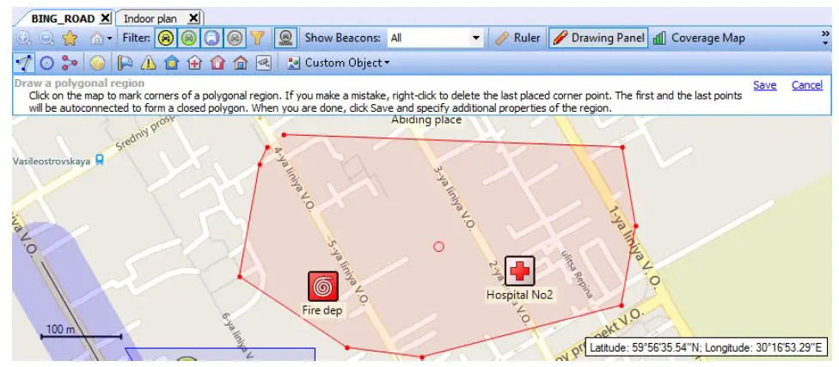Viewport: 839px width, 367px height.
Task: Click the orange funnel filter icon
Action: point(258,38)
